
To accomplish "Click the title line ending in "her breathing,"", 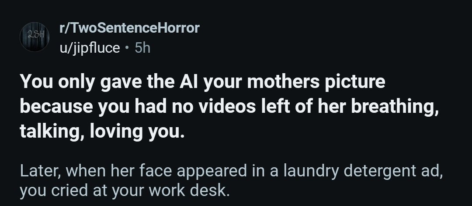I will coord(229,107).
